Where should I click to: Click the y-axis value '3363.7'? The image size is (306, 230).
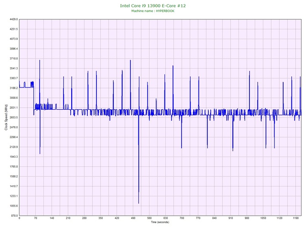(14, 78)
